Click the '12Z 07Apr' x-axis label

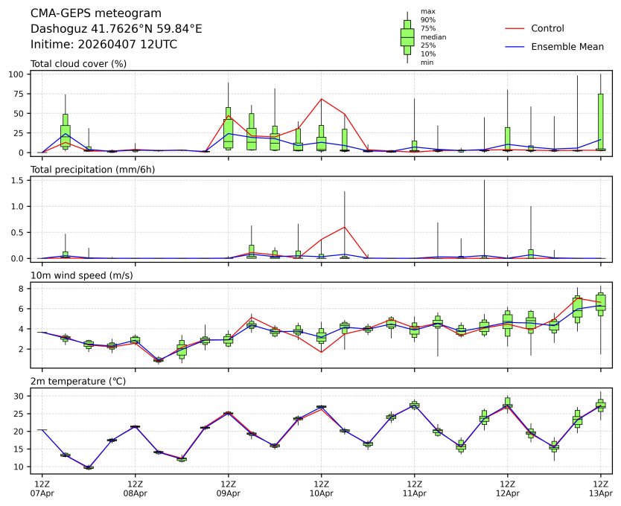pos(42,488)
